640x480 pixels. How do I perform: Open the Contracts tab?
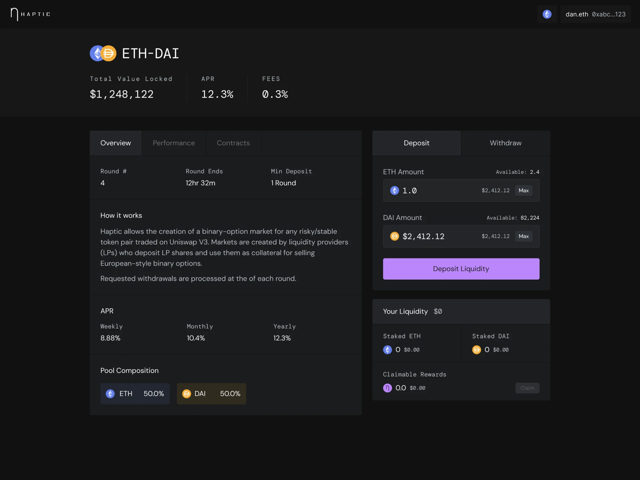233,143
